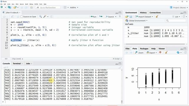Click the (Top Level) scope selector
Viewport: 189px width, 106px height.
[x=17, y=59]
